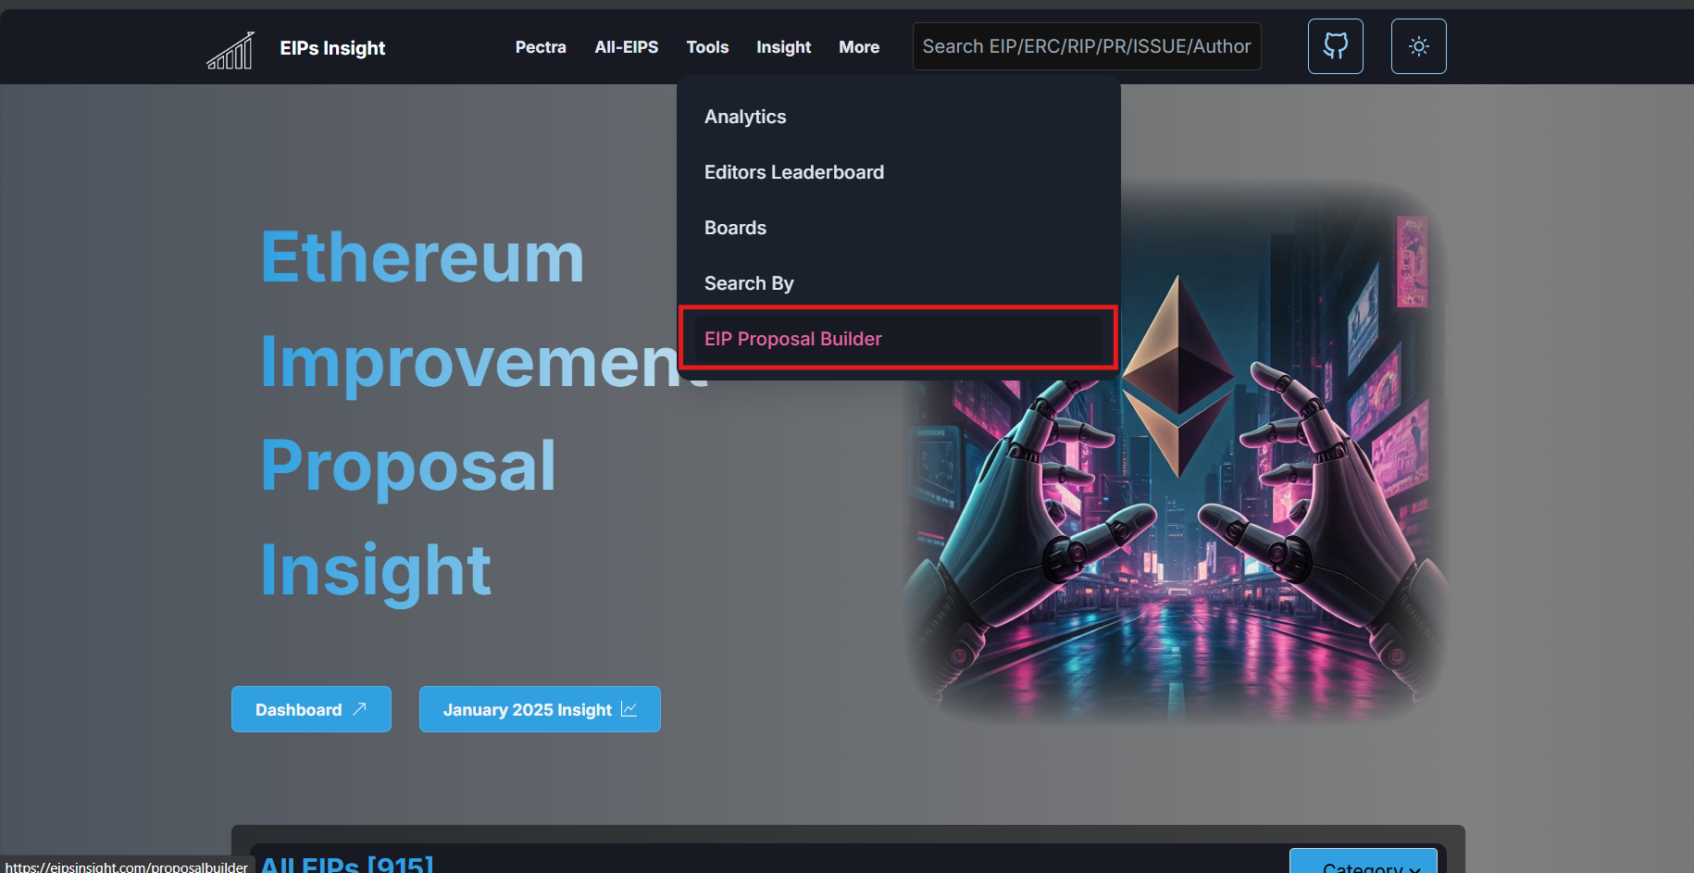Click the chart icon in January 2025 Insight
Screen dimensions: 1694x873
630,709
